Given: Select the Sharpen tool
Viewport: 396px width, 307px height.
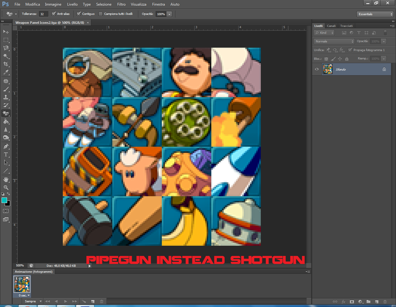Looking at the screenshot, I should [x=6, y=130].
